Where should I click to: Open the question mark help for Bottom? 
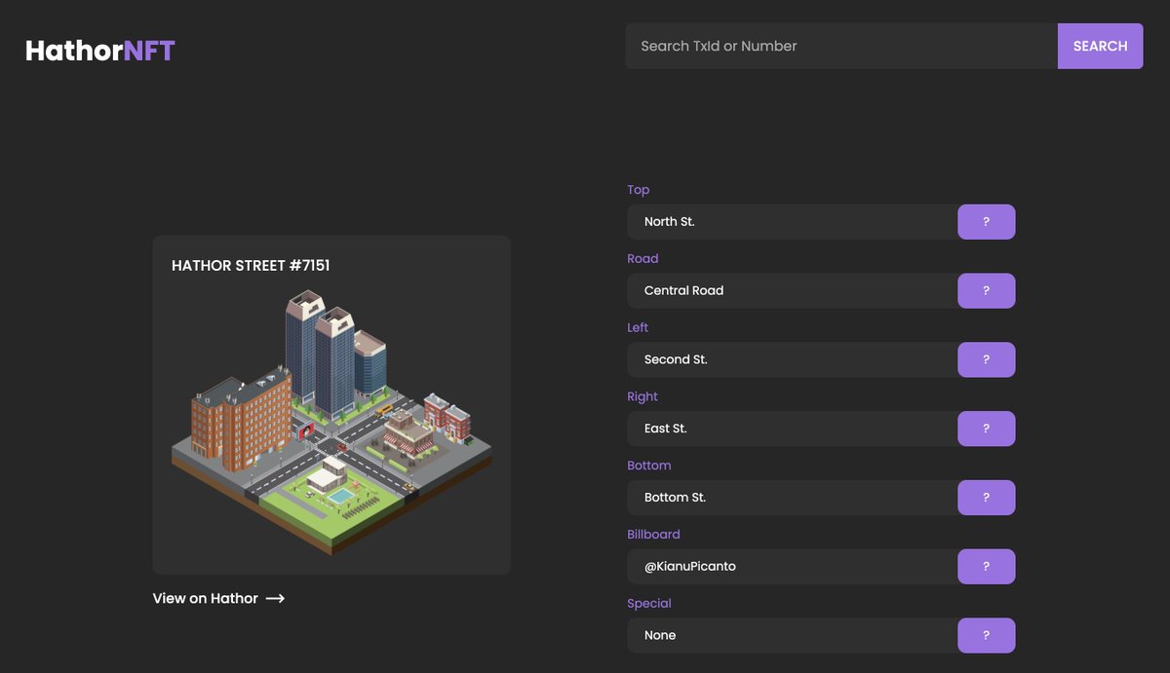(986, 498)
